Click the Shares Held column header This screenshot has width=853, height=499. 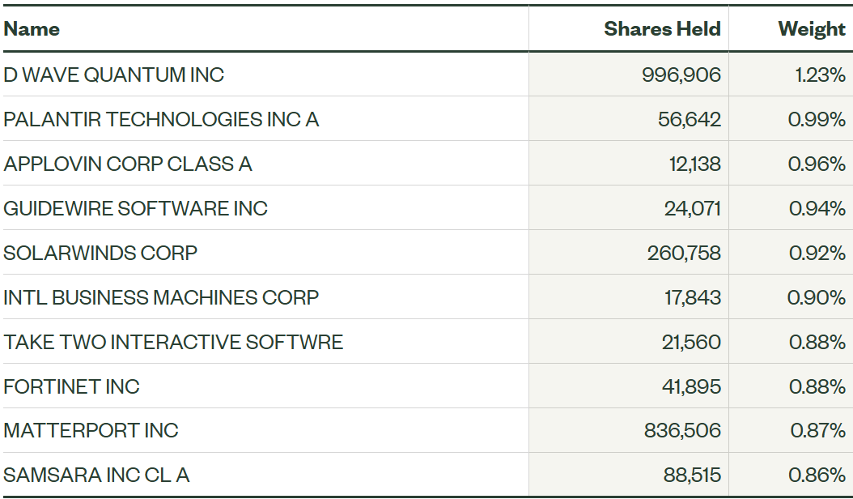tap(662, 29)
